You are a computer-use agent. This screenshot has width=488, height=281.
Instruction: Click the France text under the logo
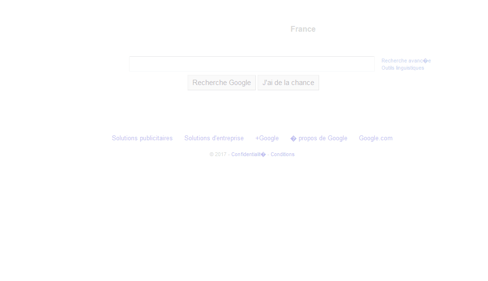pos(303,29)
